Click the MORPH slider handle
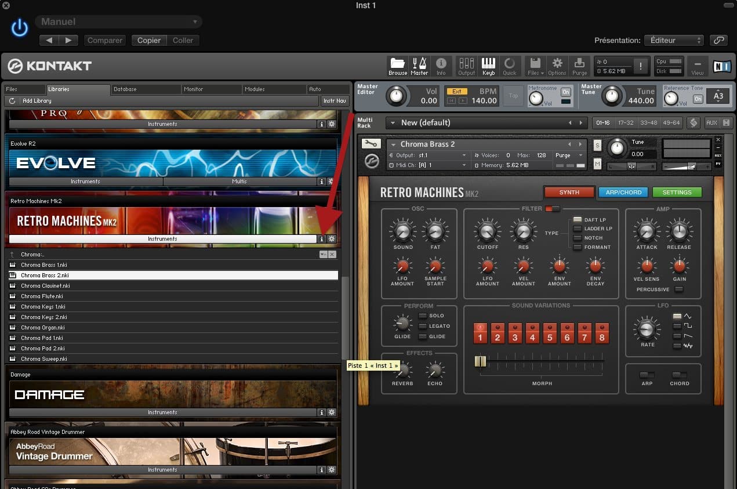737x489 pixels. coord(480,361)
